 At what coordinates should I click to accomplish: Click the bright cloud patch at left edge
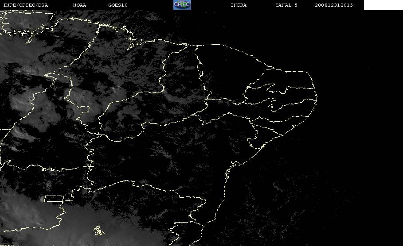click(19, 103)
